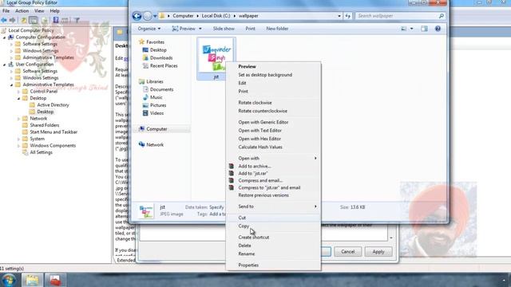Open Organize dropdown
The image size is (511, 287).
149,29
